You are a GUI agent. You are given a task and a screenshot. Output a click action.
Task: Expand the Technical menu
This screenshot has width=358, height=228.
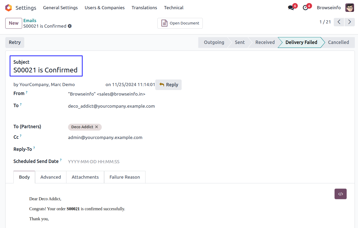pyautogui.click(x=174, y=8)
